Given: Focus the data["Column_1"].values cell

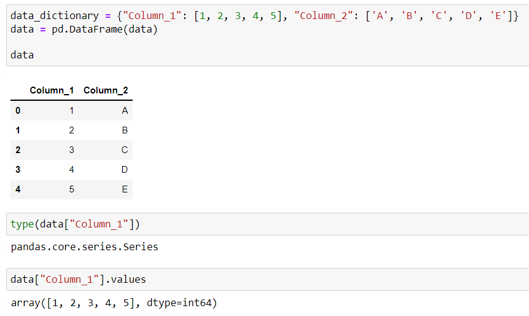Looking at the screenshot, I should tap(267, 280).
